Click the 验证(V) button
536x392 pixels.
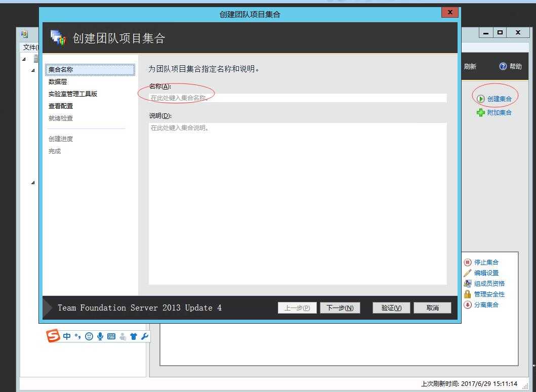pyautogui.click(x=391, y=308)
